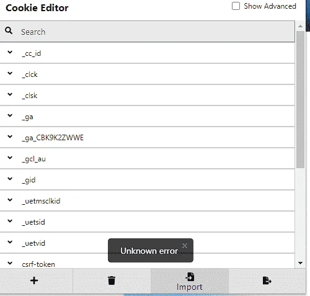310x296 pixels.
Task: Click the magnifier search icon
Action: tap(9, 30)
